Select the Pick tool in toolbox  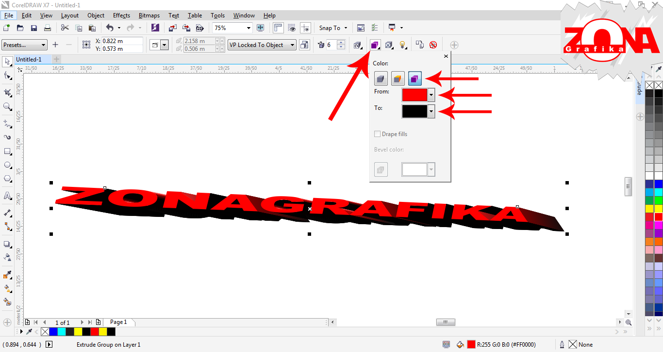[7, 61]
